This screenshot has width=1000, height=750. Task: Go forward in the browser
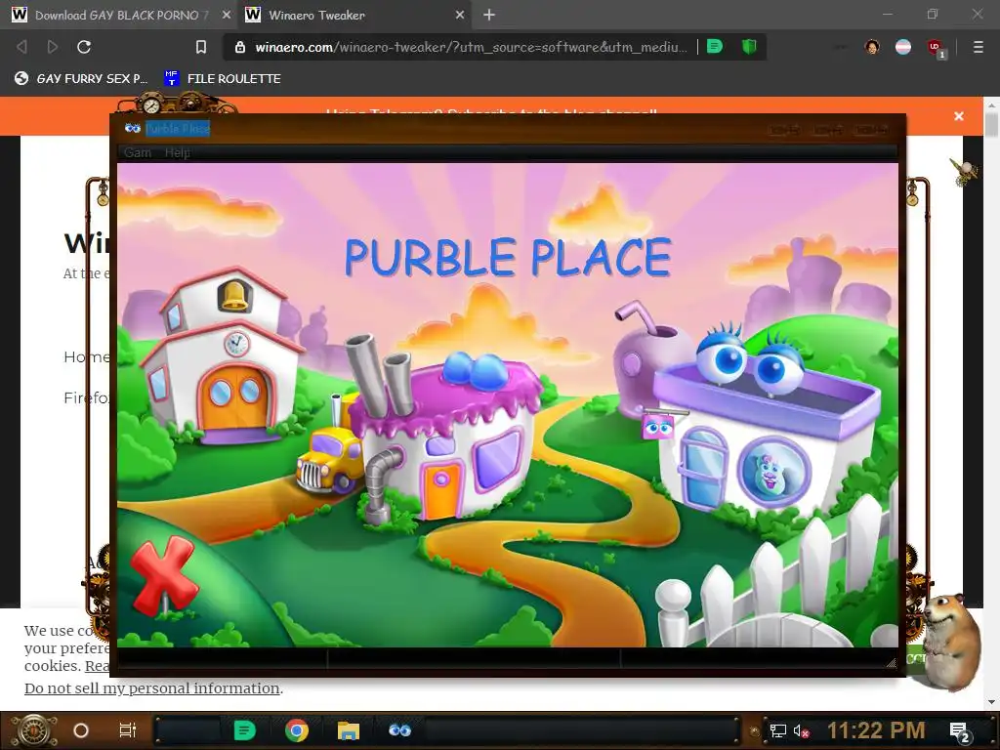53,47
